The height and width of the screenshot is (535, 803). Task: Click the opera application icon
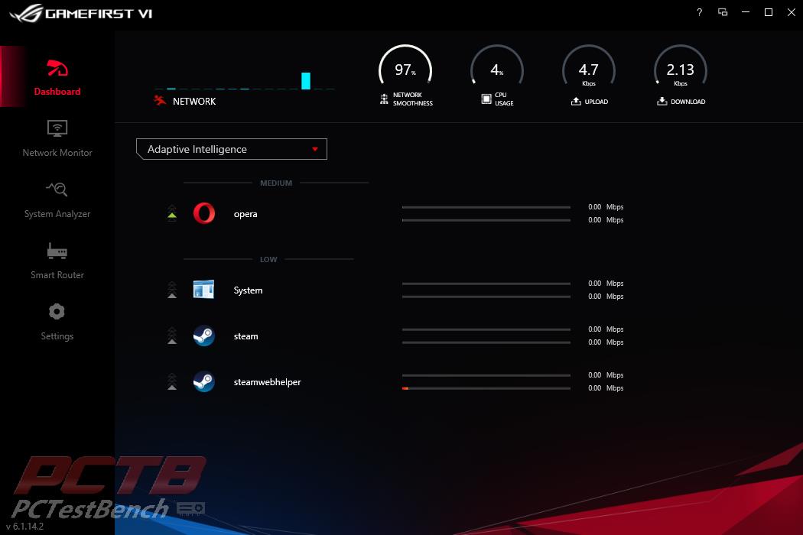pos(204,213)
